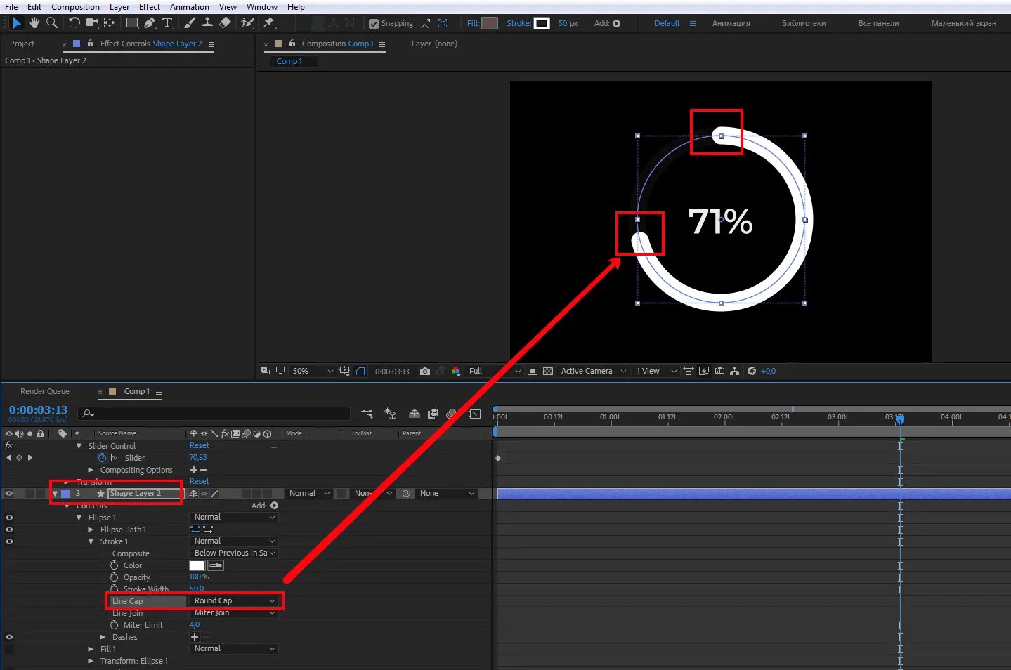Screen dimensions: 1011x670
Task: Select the Библиотеки workspace
Action: [x=804, y=23]
